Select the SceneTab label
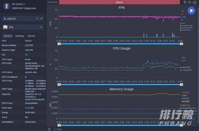 click(52, 2)
